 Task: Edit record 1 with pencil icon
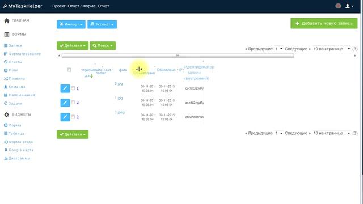[x=65, y=88]
